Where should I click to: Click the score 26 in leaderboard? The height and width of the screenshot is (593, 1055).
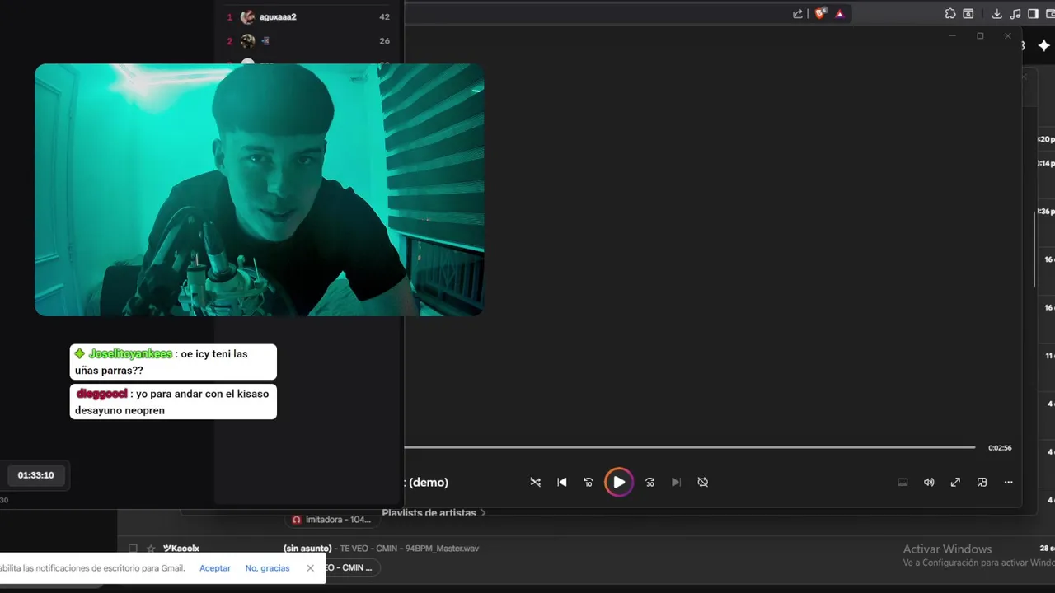[384, 41]
